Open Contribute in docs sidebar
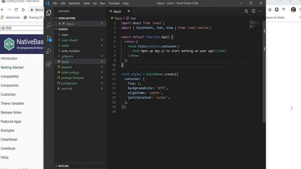The width and height of the screenshot is (301, 169). 8,148
